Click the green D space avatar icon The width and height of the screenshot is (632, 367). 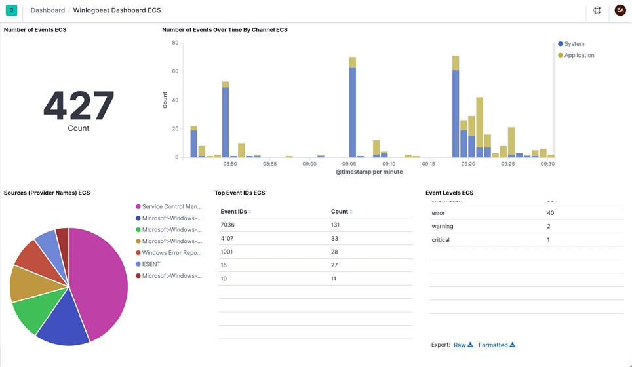[x=11, y=10]
